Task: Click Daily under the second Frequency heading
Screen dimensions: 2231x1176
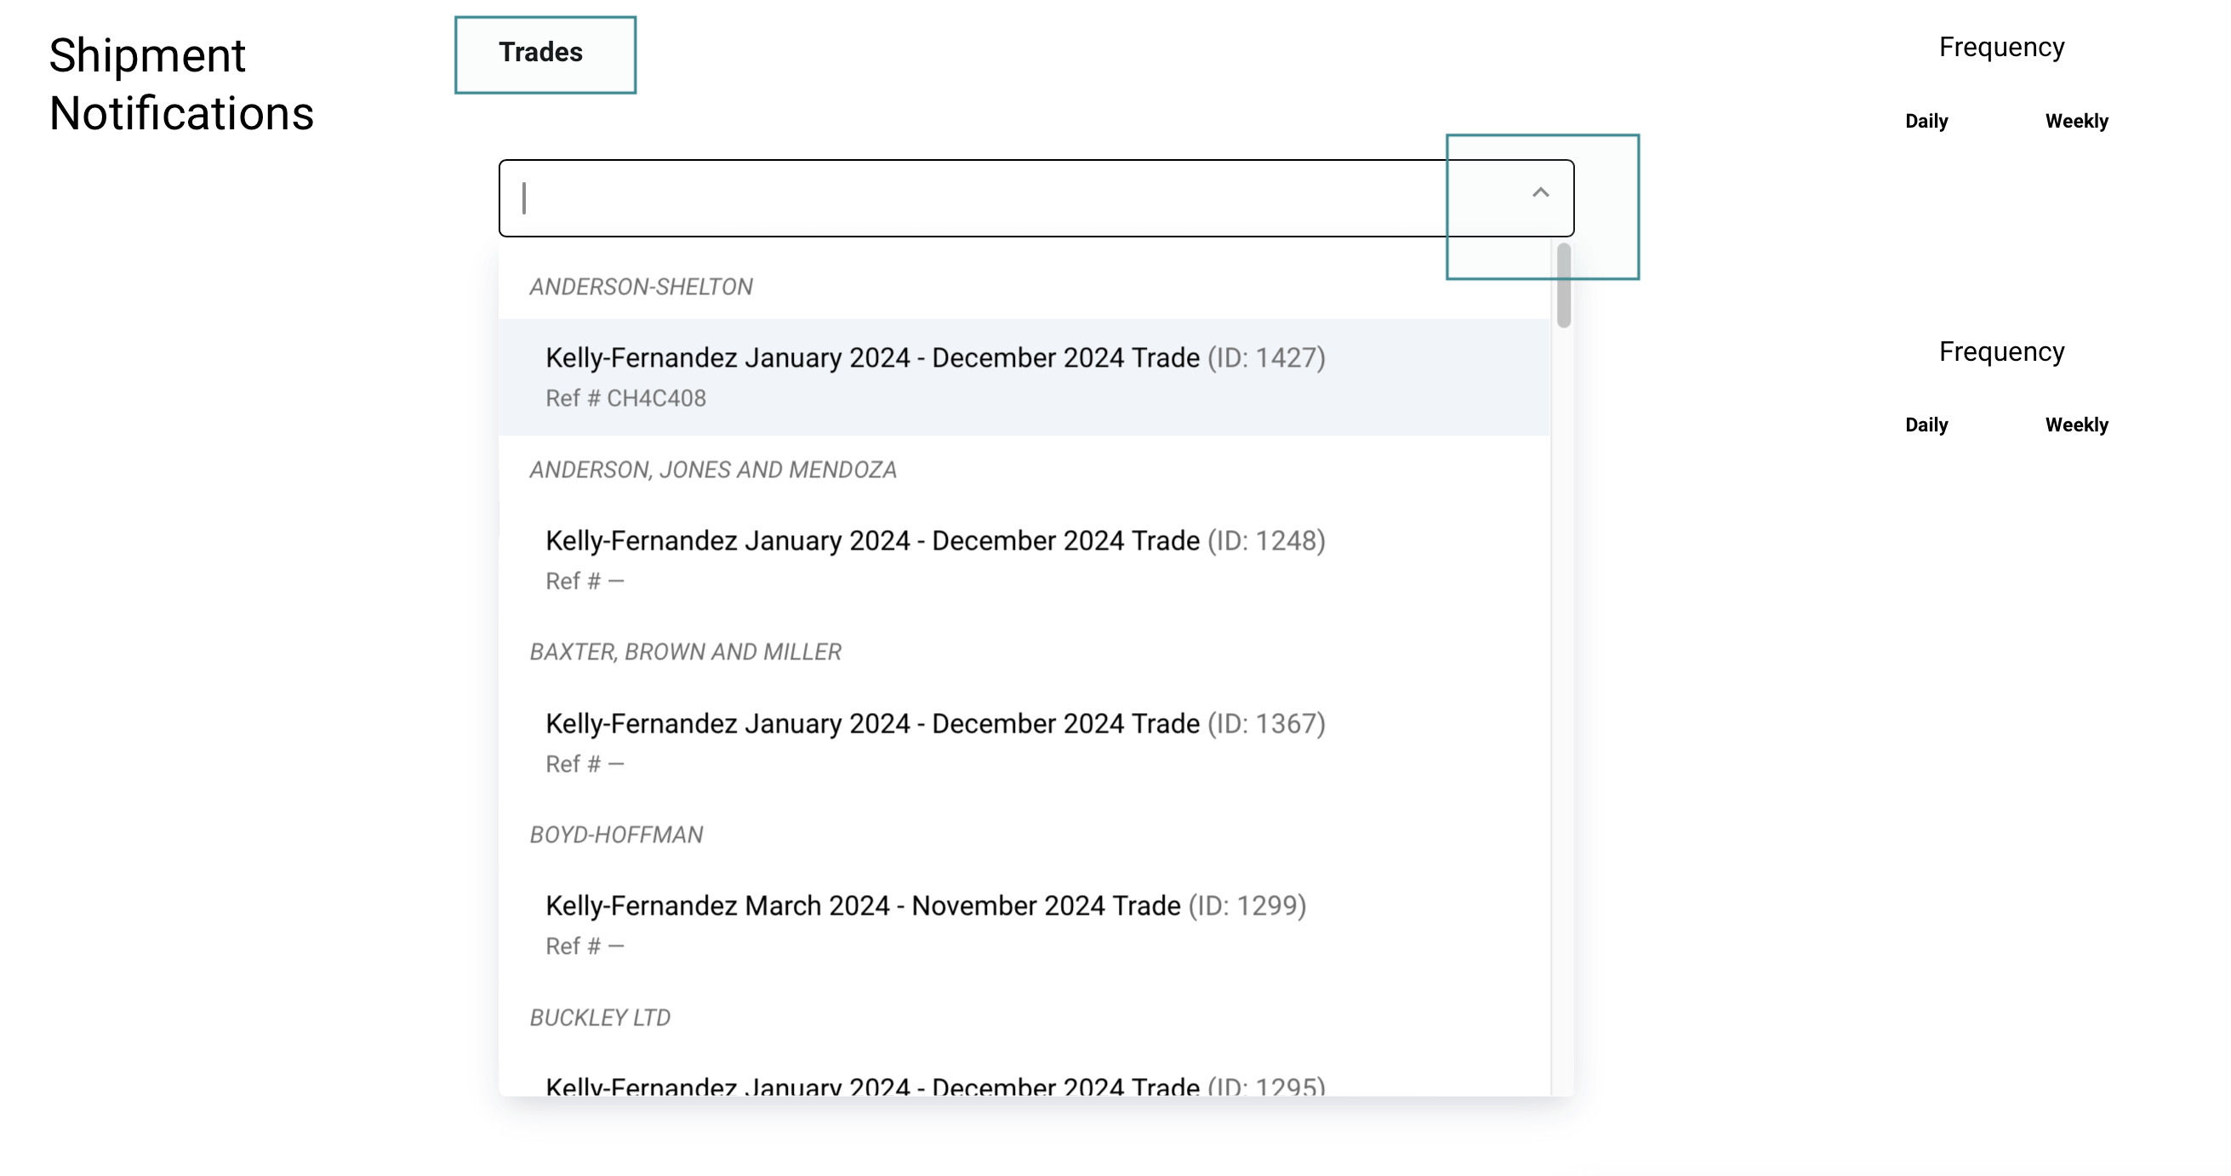Action: [x=1926, y=425]
